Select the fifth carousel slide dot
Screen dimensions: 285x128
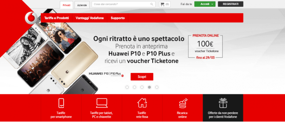[x=157, y=87]
